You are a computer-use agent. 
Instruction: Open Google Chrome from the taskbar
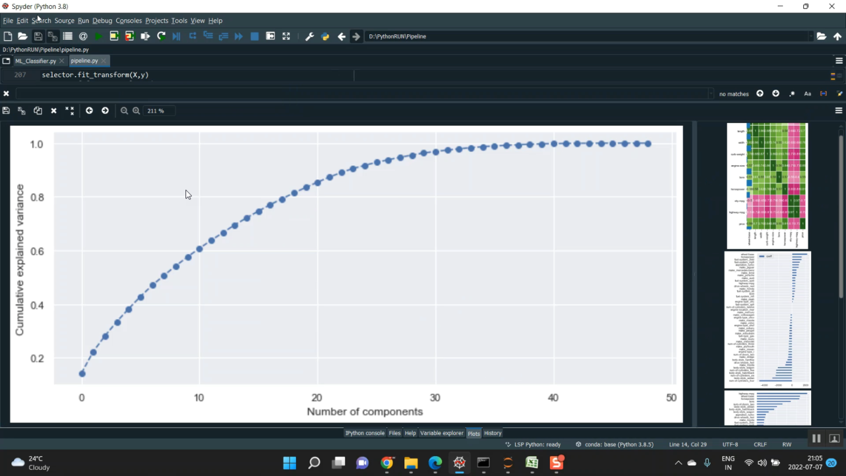pyautogui.click(x=387, y=463)
